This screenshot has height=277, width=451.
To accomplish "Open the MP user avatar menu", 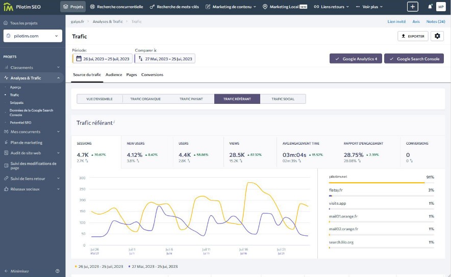I will [x=441, y=7].
